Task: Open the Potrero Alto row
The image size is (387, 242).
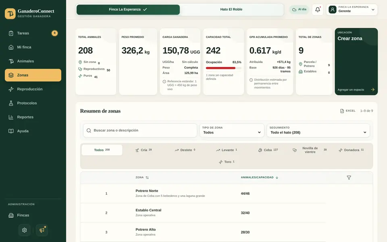Action: point(203,232)
